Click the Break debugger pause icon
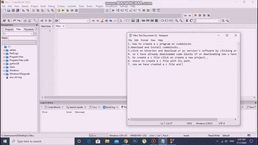Viewport: 258px width, 145px height. 144,10
